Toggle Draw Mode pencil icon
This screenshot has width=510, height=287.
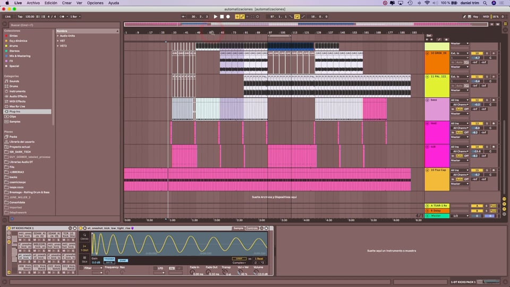[464, 16]
